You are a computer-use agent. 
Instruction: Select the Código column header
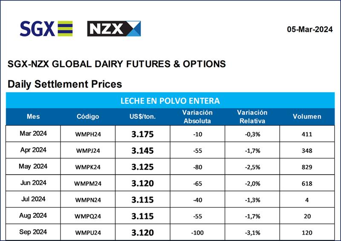coord(88,116)
